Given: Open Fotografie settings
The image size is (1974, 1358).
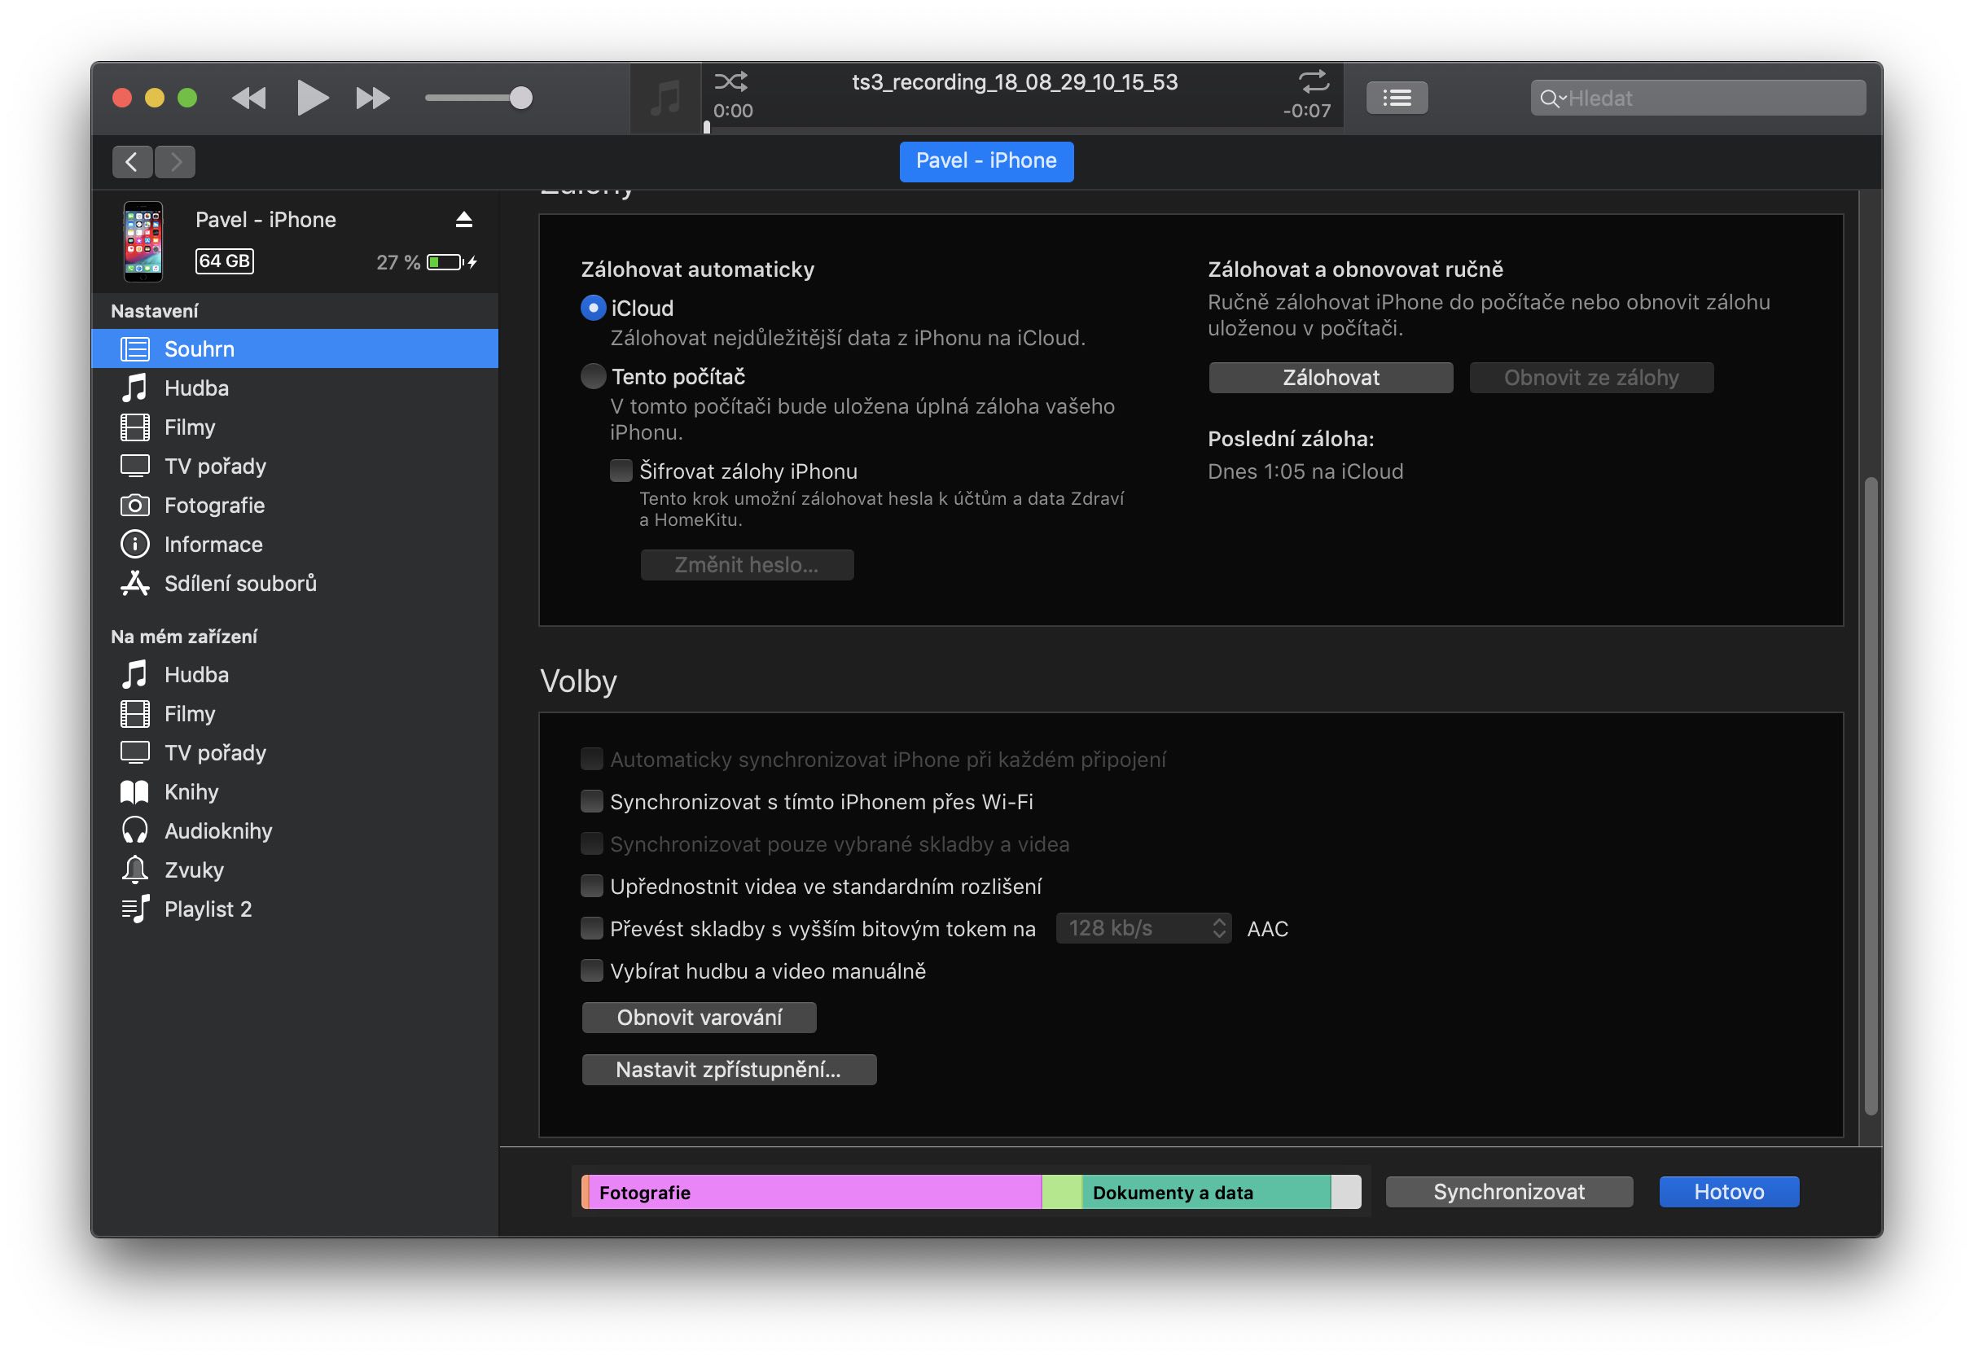Looking at the screenshot, I should [295, 506].
